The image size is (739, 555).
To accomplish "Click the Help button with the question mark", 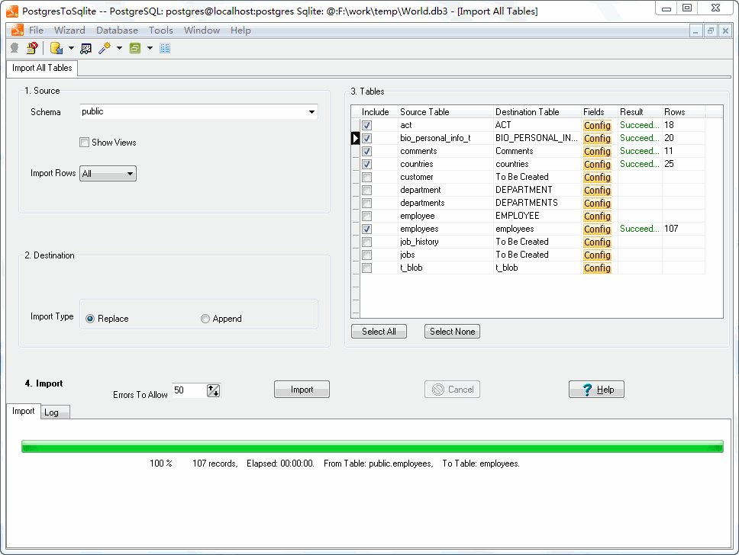I will pos(597,390).
